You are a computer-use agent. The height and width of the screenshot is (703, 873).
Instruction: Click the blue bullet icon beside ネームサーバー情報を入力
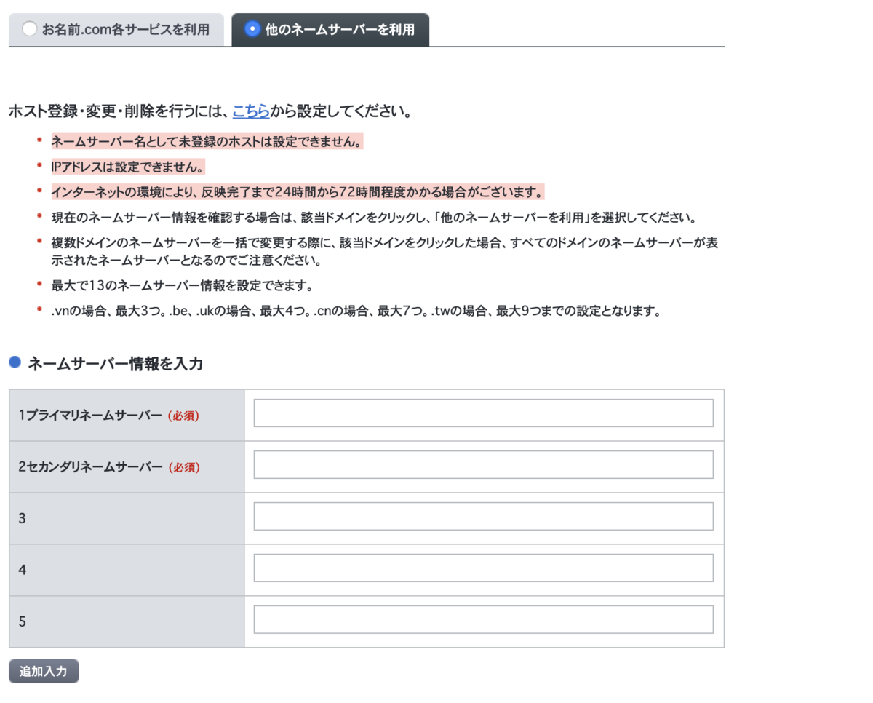coord(13,363)
